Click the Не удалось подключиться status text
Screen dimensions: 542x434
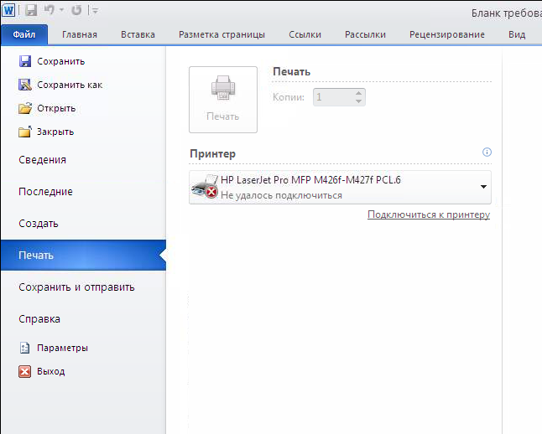click(281, 195)
